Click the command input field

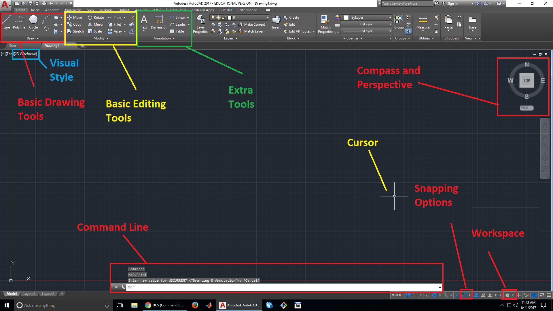287,287
